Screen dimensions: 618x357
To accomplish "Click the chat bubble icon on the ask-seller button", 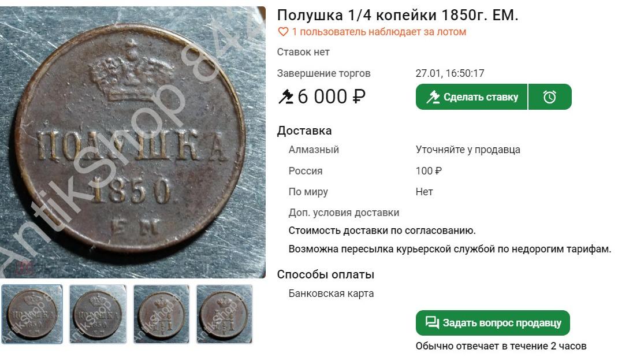I will tap(432, 323).
